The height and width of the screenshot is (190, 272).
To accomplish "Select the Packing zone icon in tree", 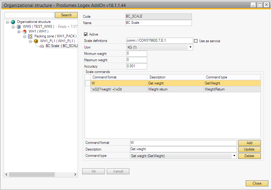I will click(30, 36).
